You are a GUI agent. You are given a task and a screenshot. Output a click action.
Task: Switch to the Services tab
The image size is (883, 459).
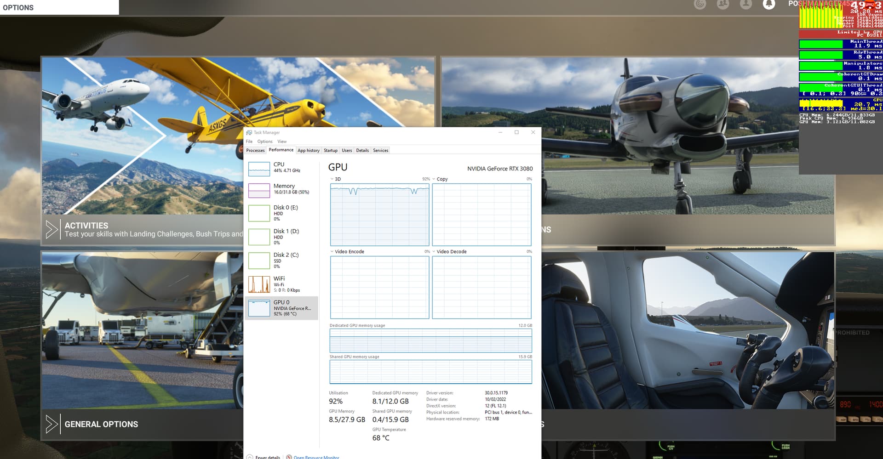(x=381, y=150)
